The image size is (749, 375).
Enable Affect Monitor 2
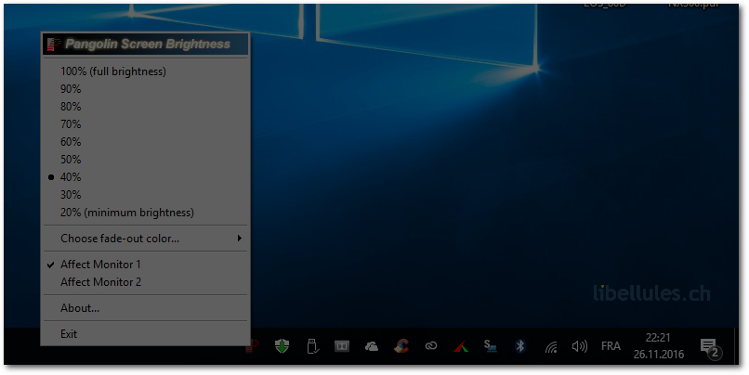pos(146,282)
